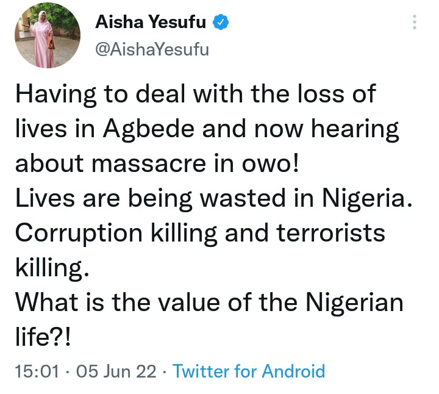The image size is (439, 394).
Task: Open the @AishaYesufu handle link
Action: pyautogui.click(x=152, y=49)
